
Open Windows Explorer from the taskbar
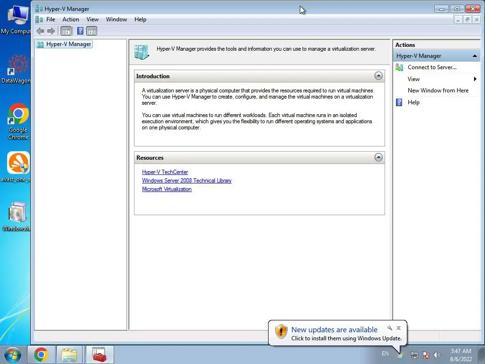pyautogui.click(x=69, y=355)
